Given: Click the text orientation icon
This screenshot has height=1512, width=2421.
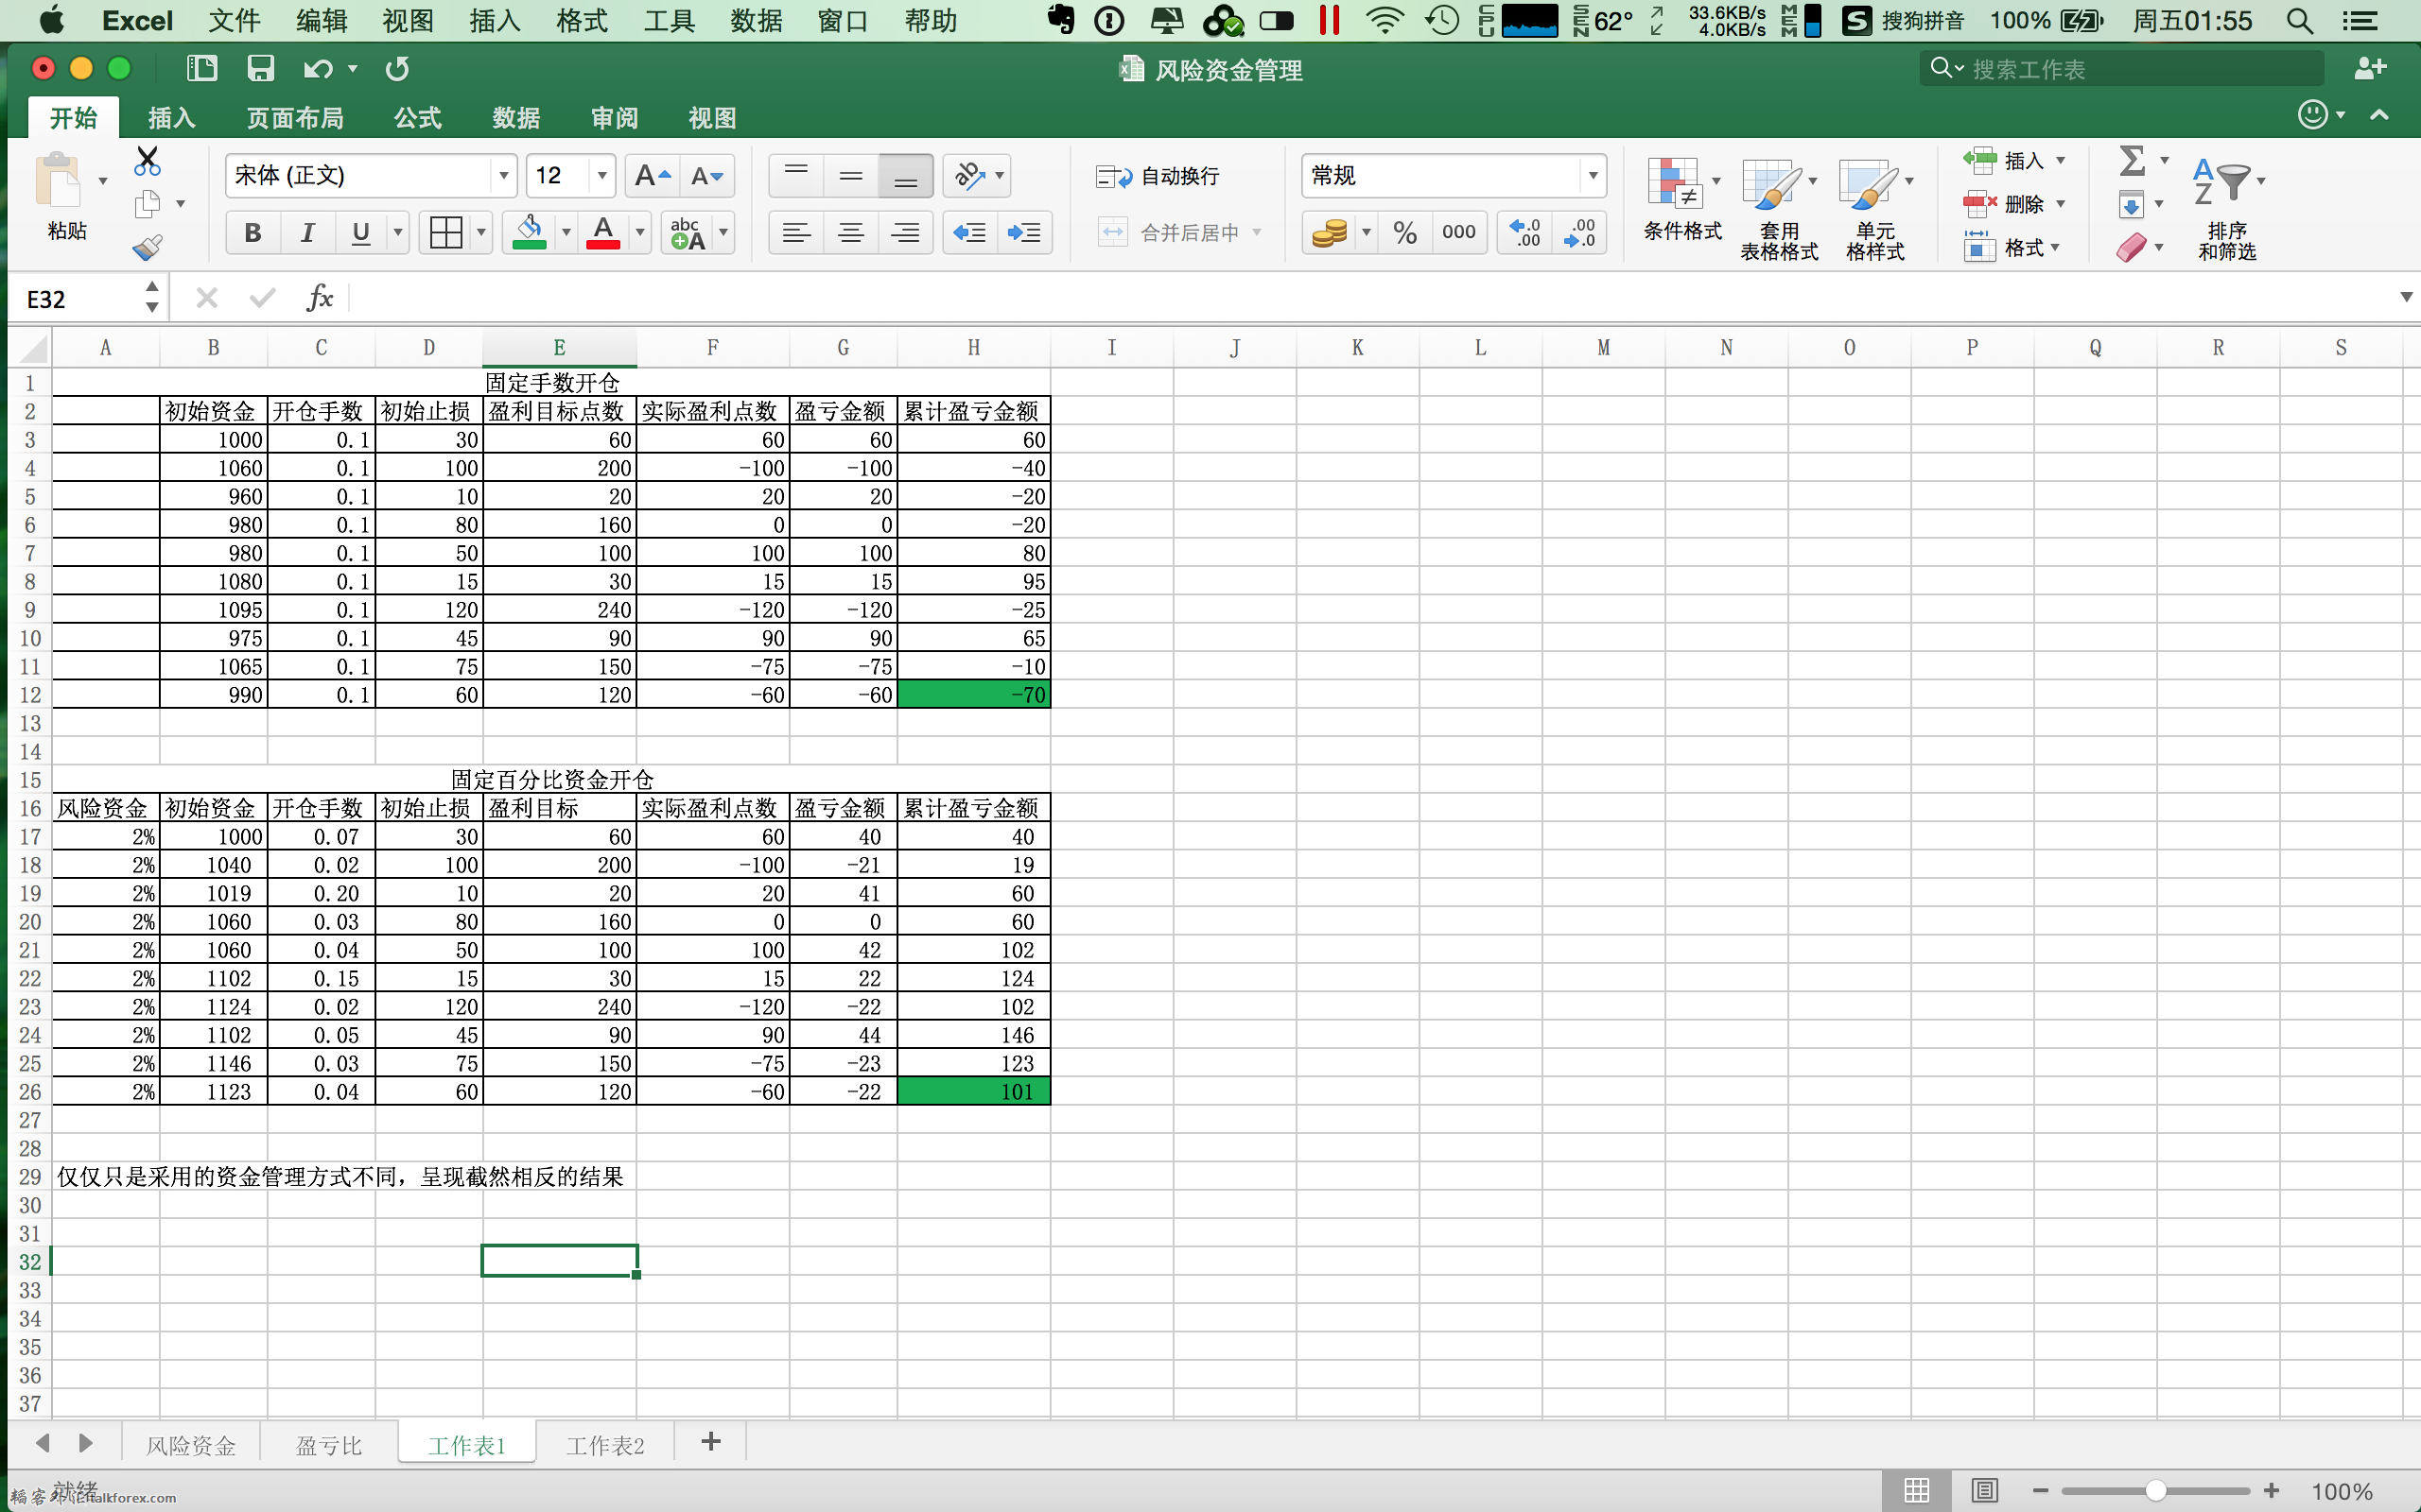Looking at the screenshot, I should pos(967,176).
